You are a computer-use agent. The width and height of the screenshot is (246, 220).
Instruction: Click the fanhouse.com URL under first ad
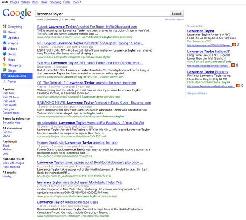coord(209,45)
